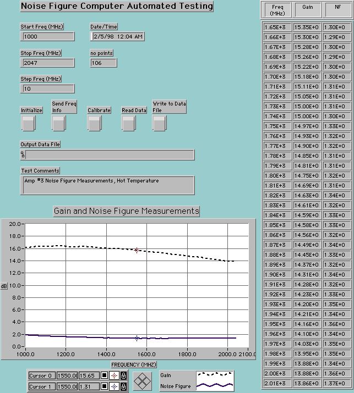Click the 13.86E+0 gain cell

(307, 384)
